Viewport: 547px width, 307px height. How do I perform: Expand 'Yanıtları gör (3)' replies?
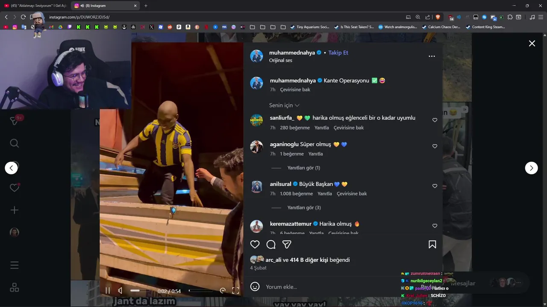point(304,208)
